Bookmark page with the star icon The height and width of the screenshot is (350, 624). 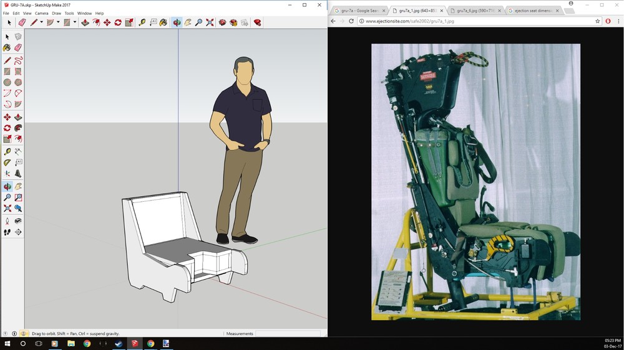[598, 21]
